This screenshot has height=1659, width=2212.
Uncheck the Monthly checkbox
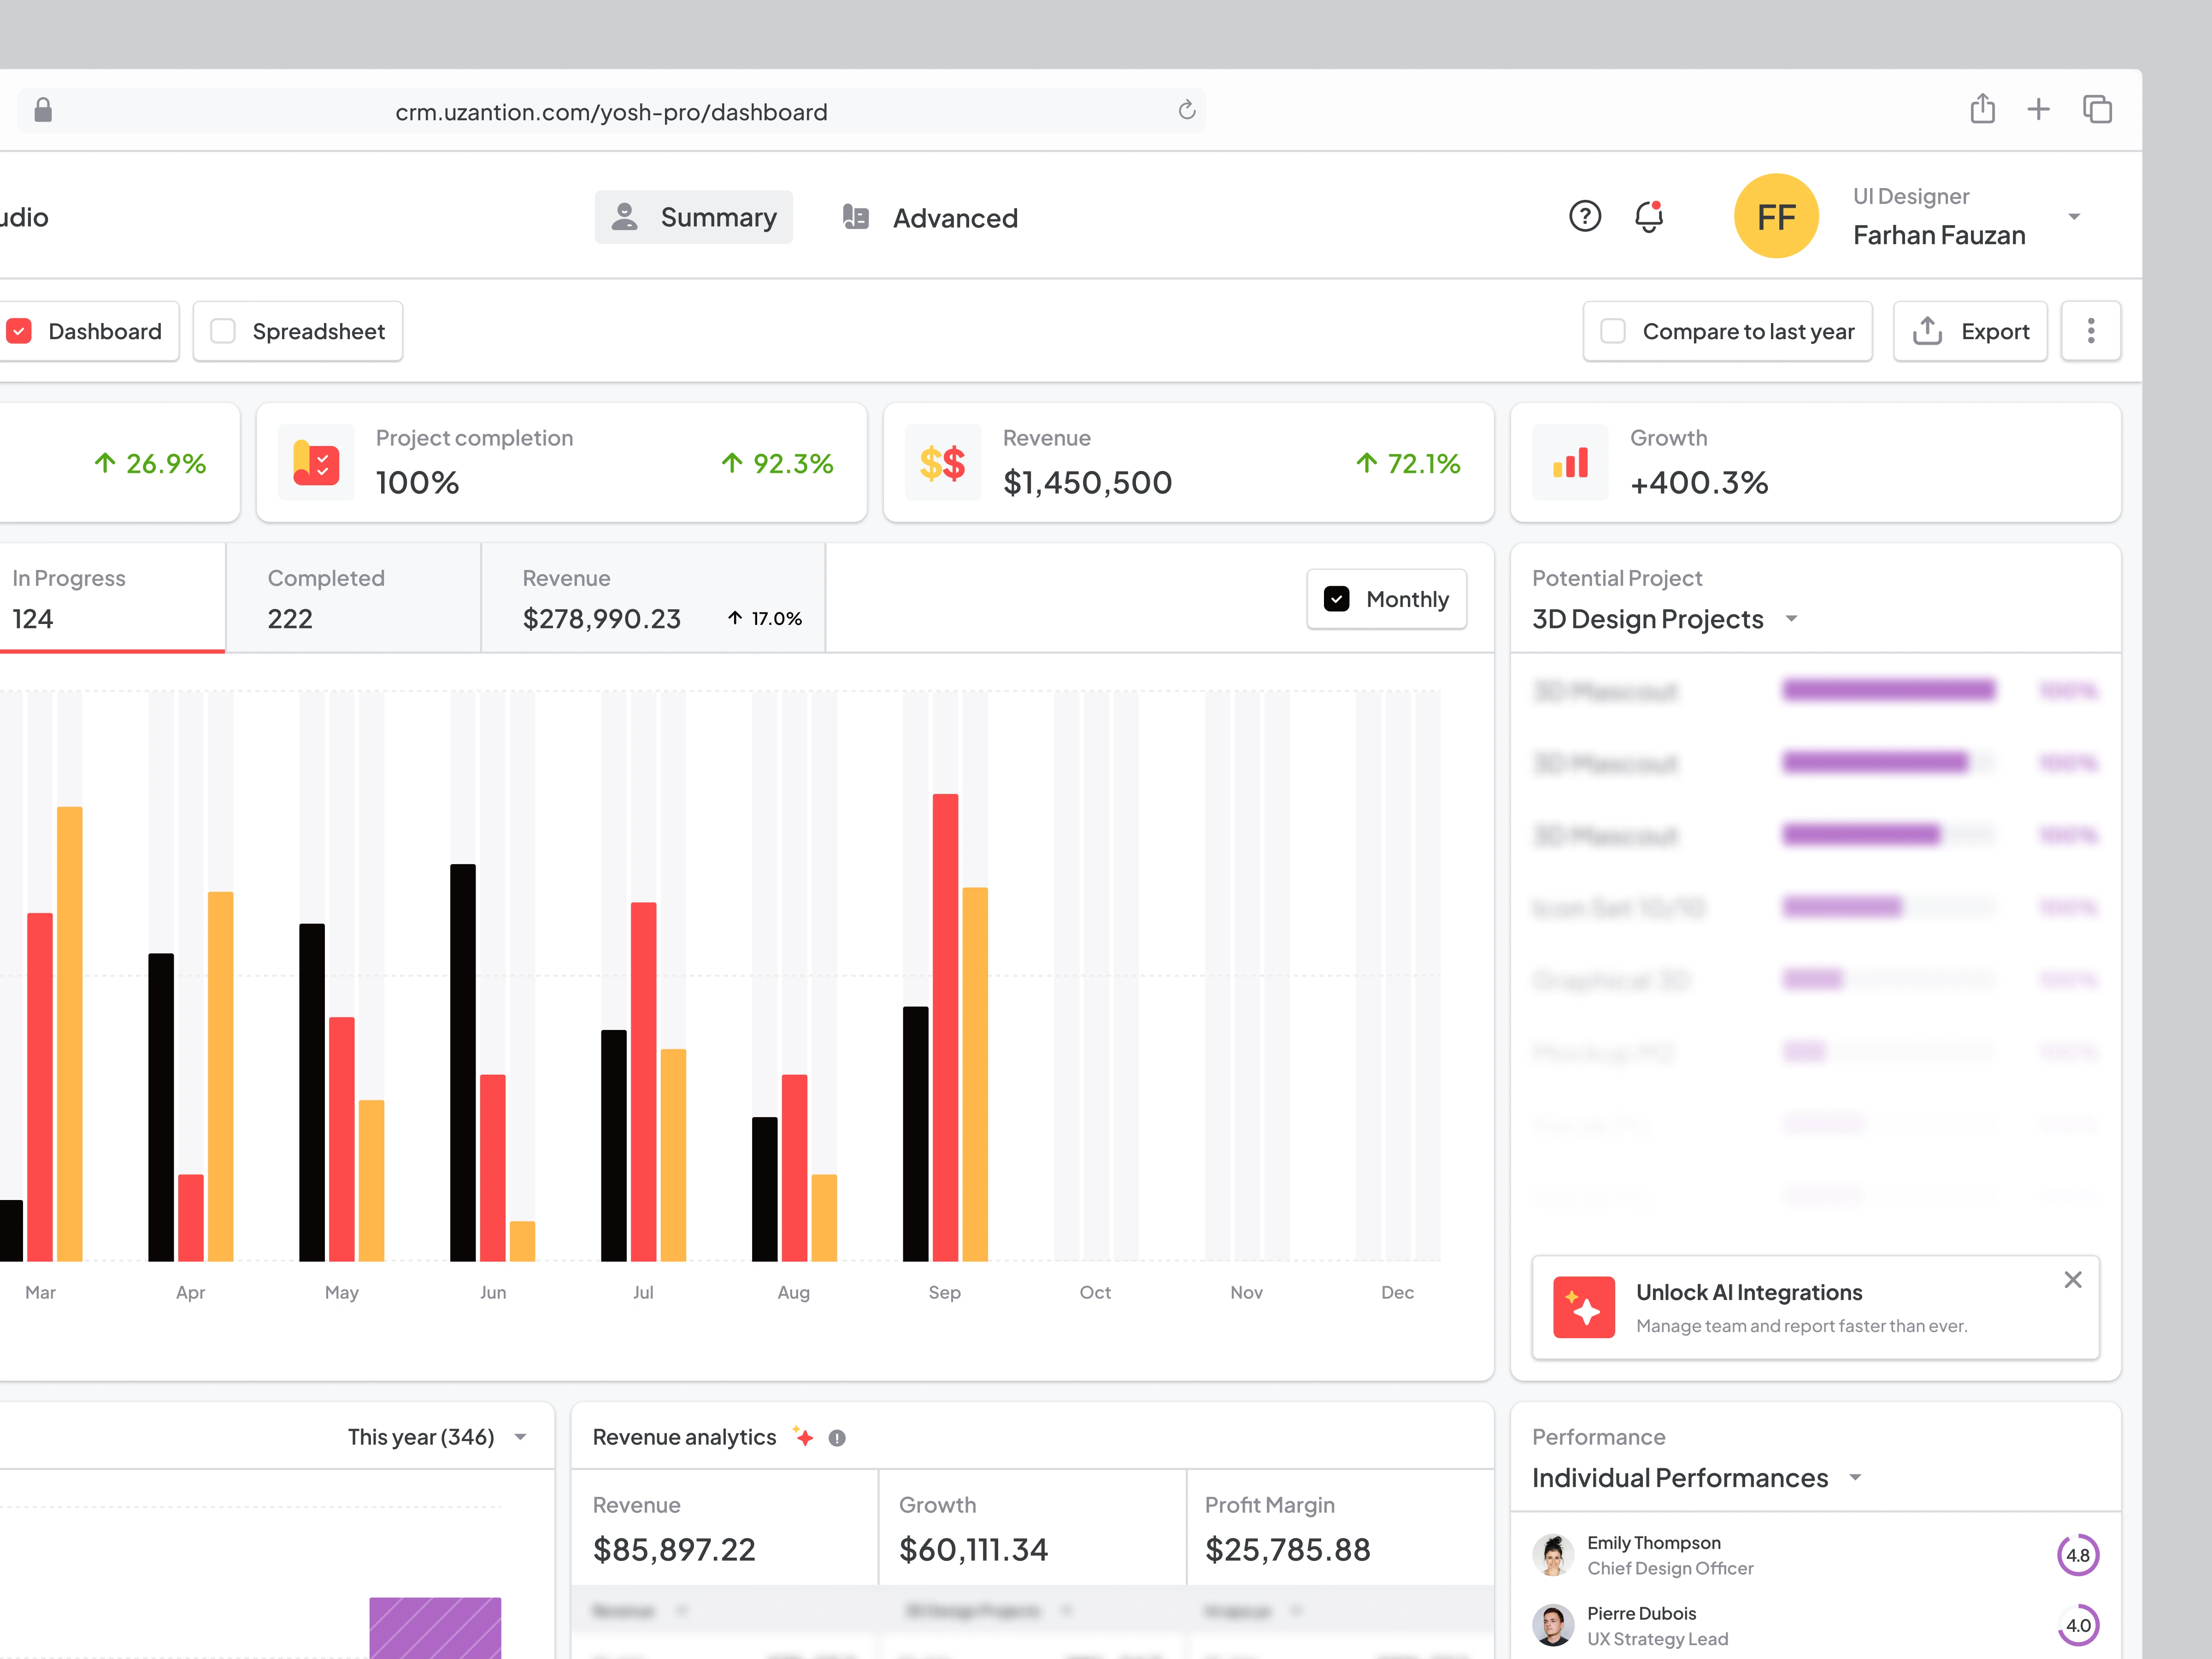click(1336, 599)
